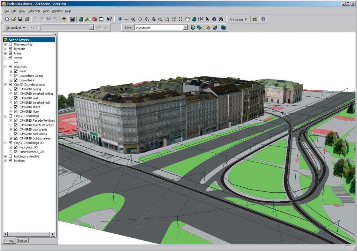Click the Find binoculars icon

[221, 19]
